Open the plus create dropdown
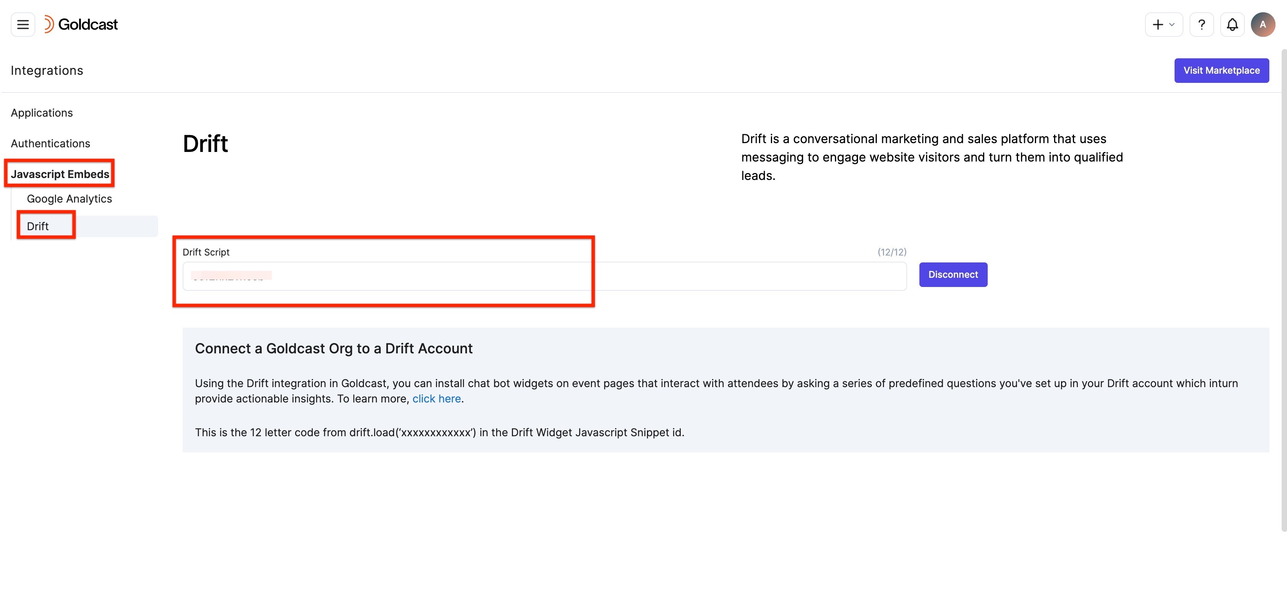This screenshot has width=1287, height=597. [1163, 25]
